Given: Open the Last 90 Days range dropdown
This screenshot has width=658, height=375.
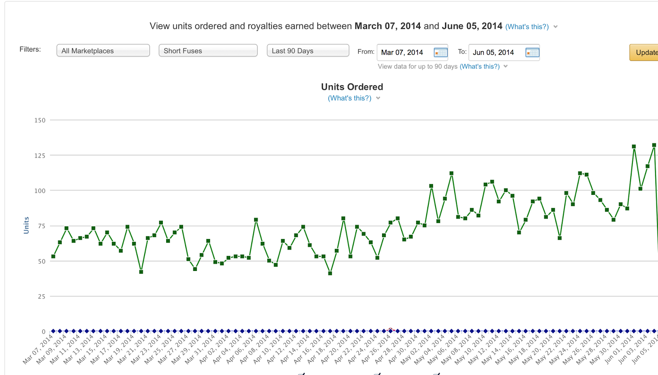Looking at the screenshot, I should (x=308, y=51).
